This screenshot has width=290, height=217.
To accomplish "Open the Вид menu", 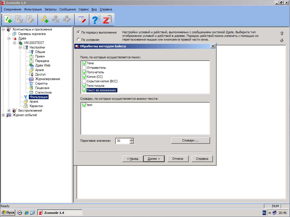I will coord(94,9).
